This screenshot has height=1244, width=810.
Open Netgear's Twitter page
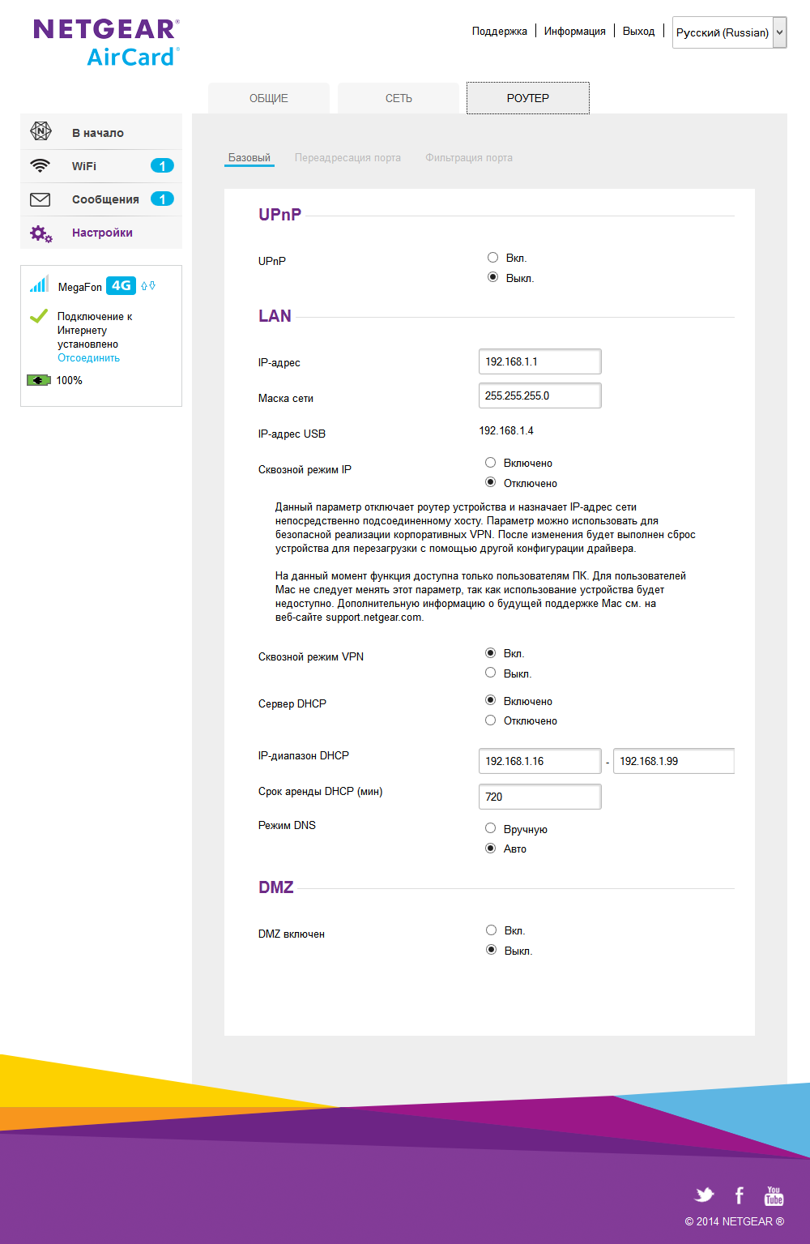(x=705, y=1195)
